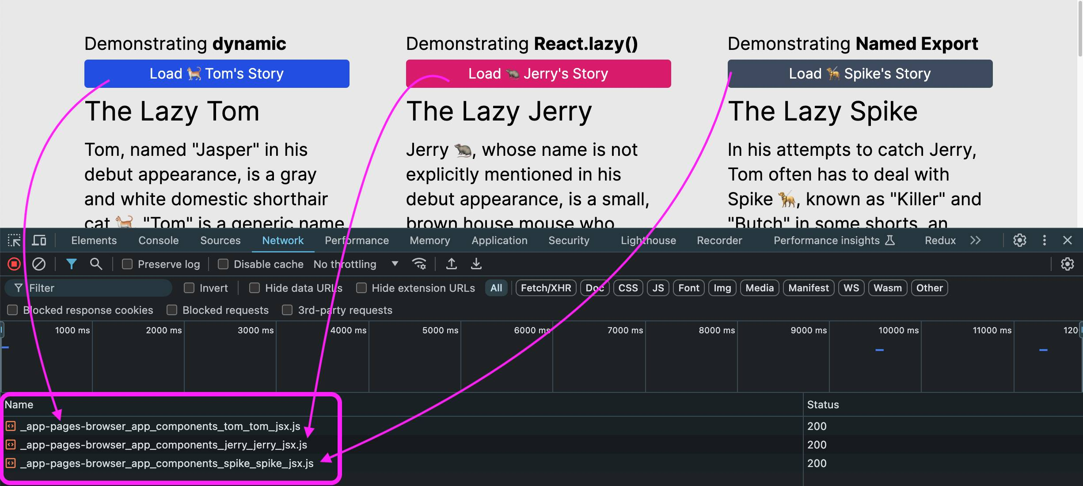Filter requests by Img
This screenshot has width=1083, height=486.
(722, 288)
